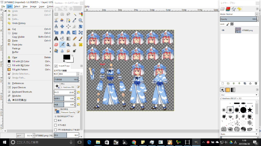This screenshot has width=261, height=146.
Task: Open the brush filter dropdown arrow
Action: click(x=257, y=95)
